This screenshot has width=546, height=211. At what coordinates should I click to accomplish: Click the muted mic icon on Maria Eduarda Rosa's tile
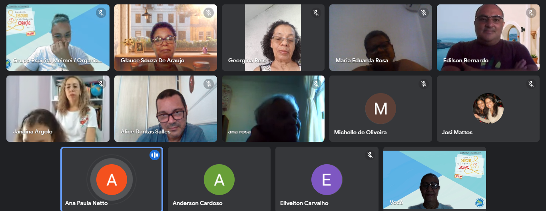(424, 13)
